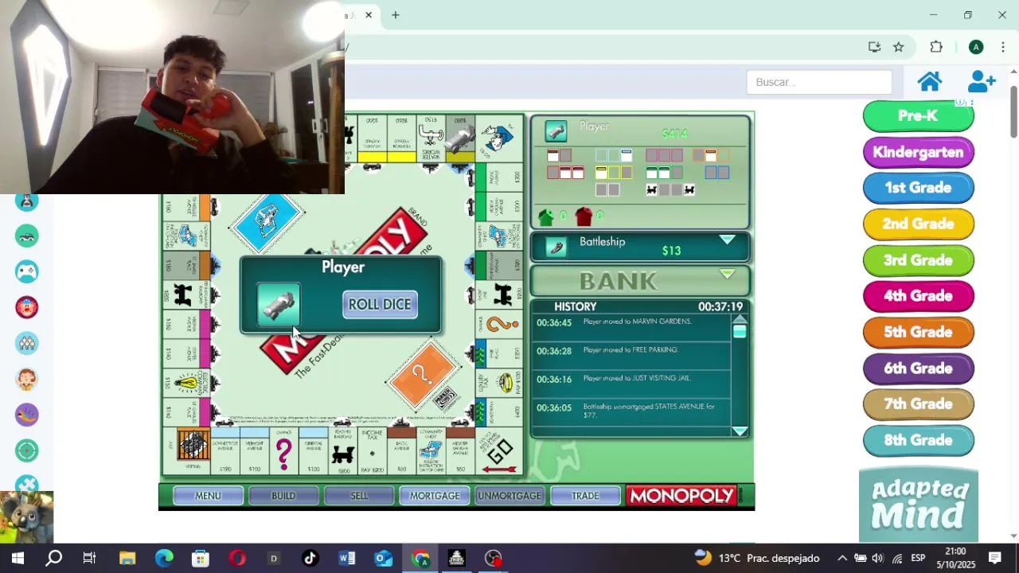Open the green target category icon

point(27,450)
